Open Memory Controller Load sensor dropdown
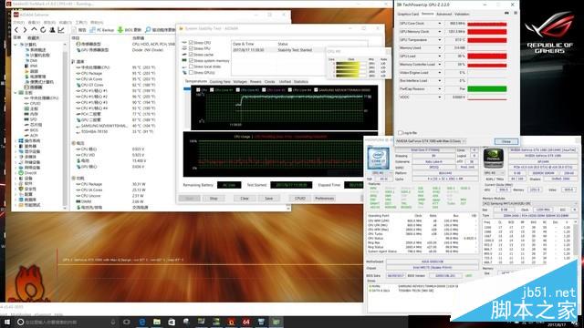 point(440,65)
